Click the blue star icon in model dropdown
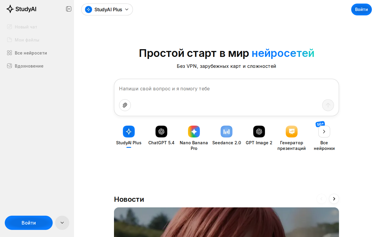 (89, 9)
